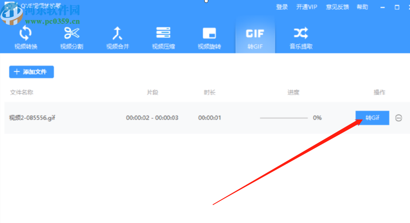Image resolution: width=410 pixels, height=223 pixels.
Task: Click segment 00:00:02 - 00:00:03
Action: point(152,118)
